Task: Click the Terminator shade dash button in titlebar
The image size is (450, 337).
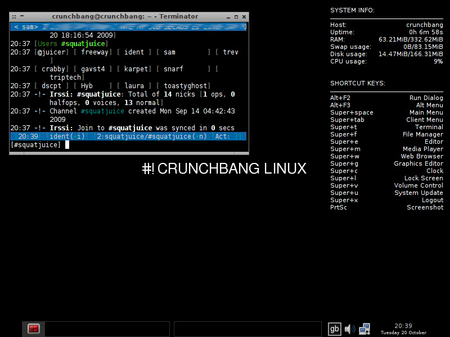Action: click(22, 16)
